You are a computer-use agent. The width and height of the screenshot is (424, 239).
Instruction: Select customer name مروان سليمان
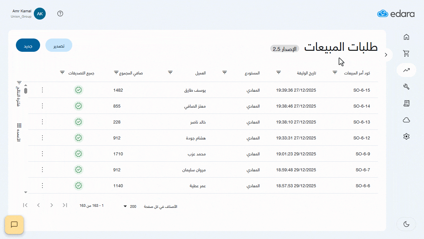pos(194,170)
